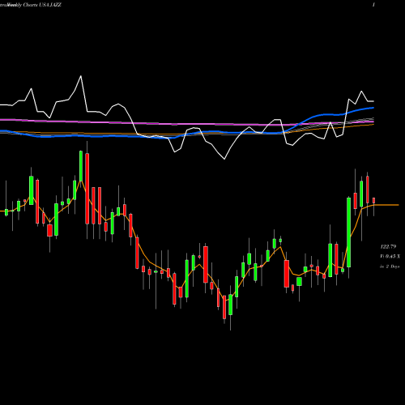Click the highest peak of the white indicator line

pyautogui.click(x=81, y=76)
